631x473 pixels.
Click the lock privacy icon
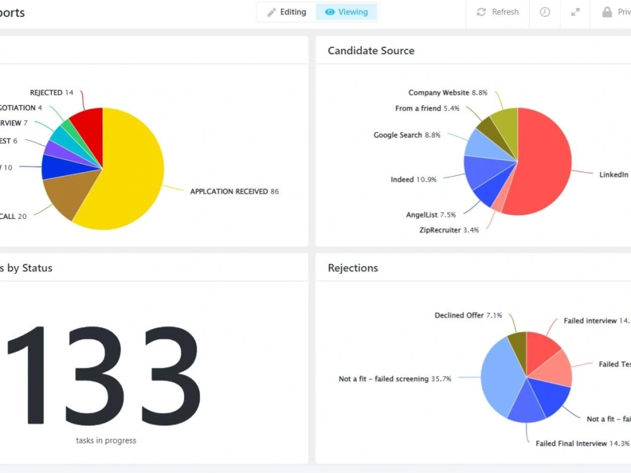(607, 12)
